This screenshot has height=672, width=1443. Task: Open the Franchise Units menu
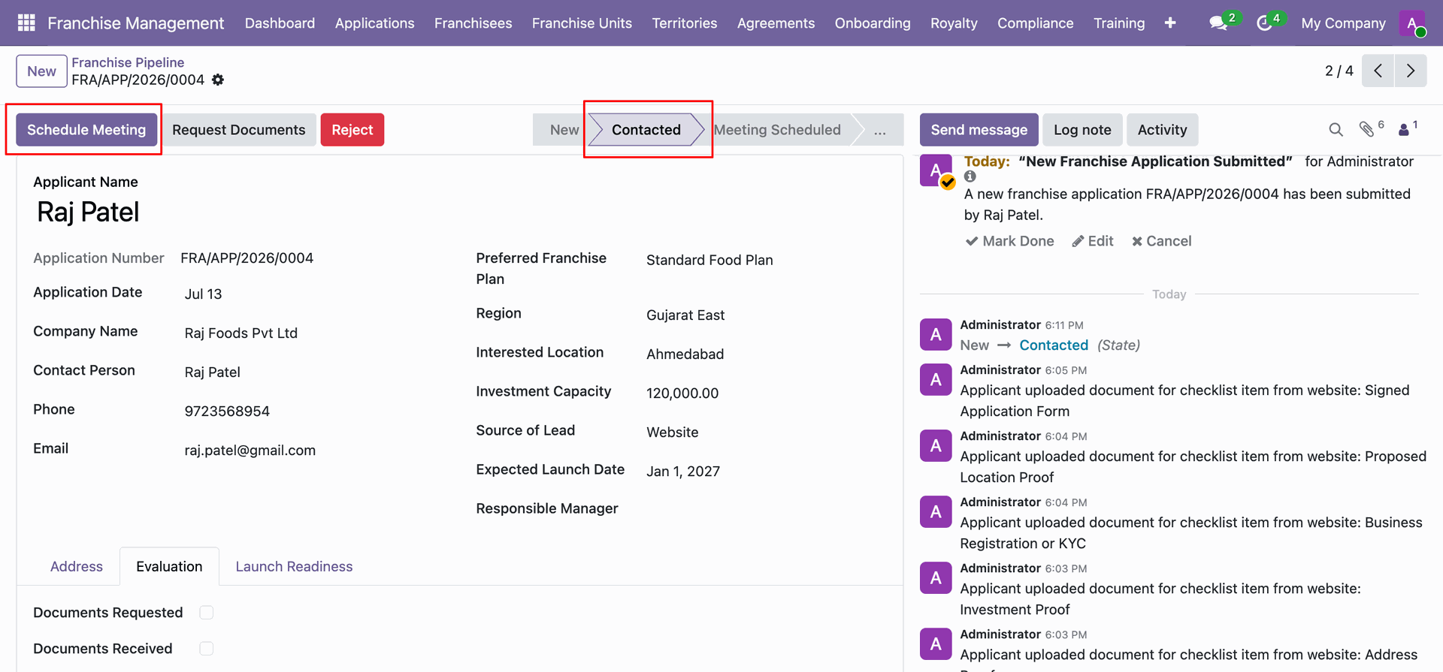coord(582,23)
